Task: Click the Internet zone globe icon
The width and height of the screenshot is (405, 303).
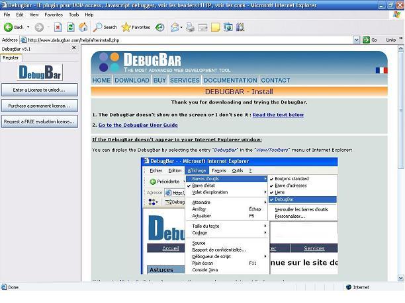Action: [x=349, y=287]
